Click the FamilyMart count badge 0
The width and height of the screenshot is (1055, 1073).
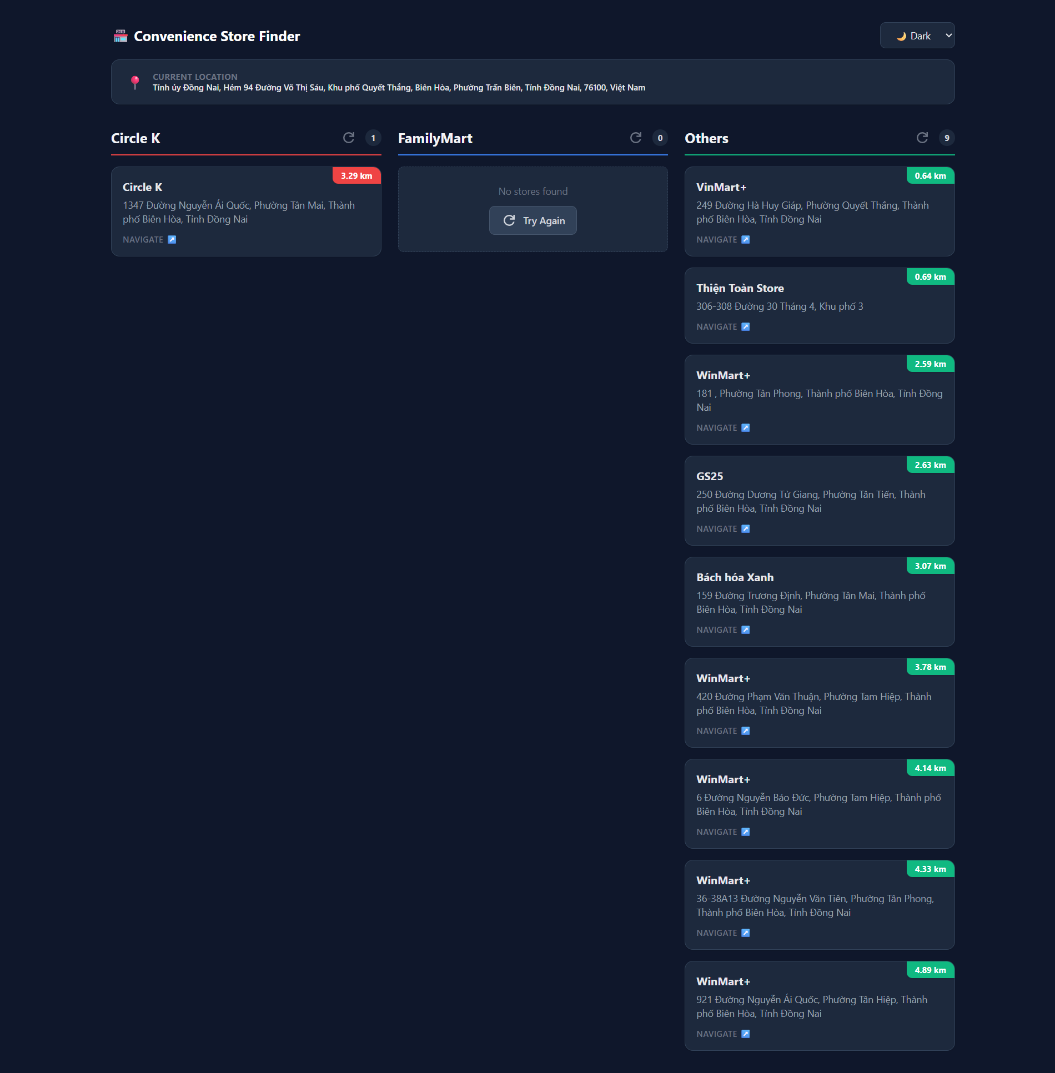660,138
